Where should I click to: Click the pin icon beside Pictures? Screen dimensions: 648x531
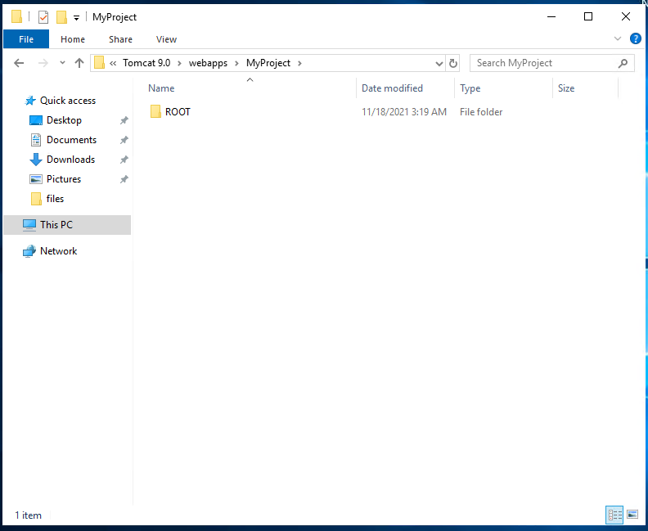pyautogui.click(x=124, y=179)
